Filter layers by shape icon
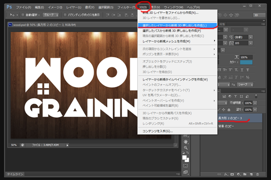Image resolution: width=271 pixels, height=180 pixels. coord(241,96)
